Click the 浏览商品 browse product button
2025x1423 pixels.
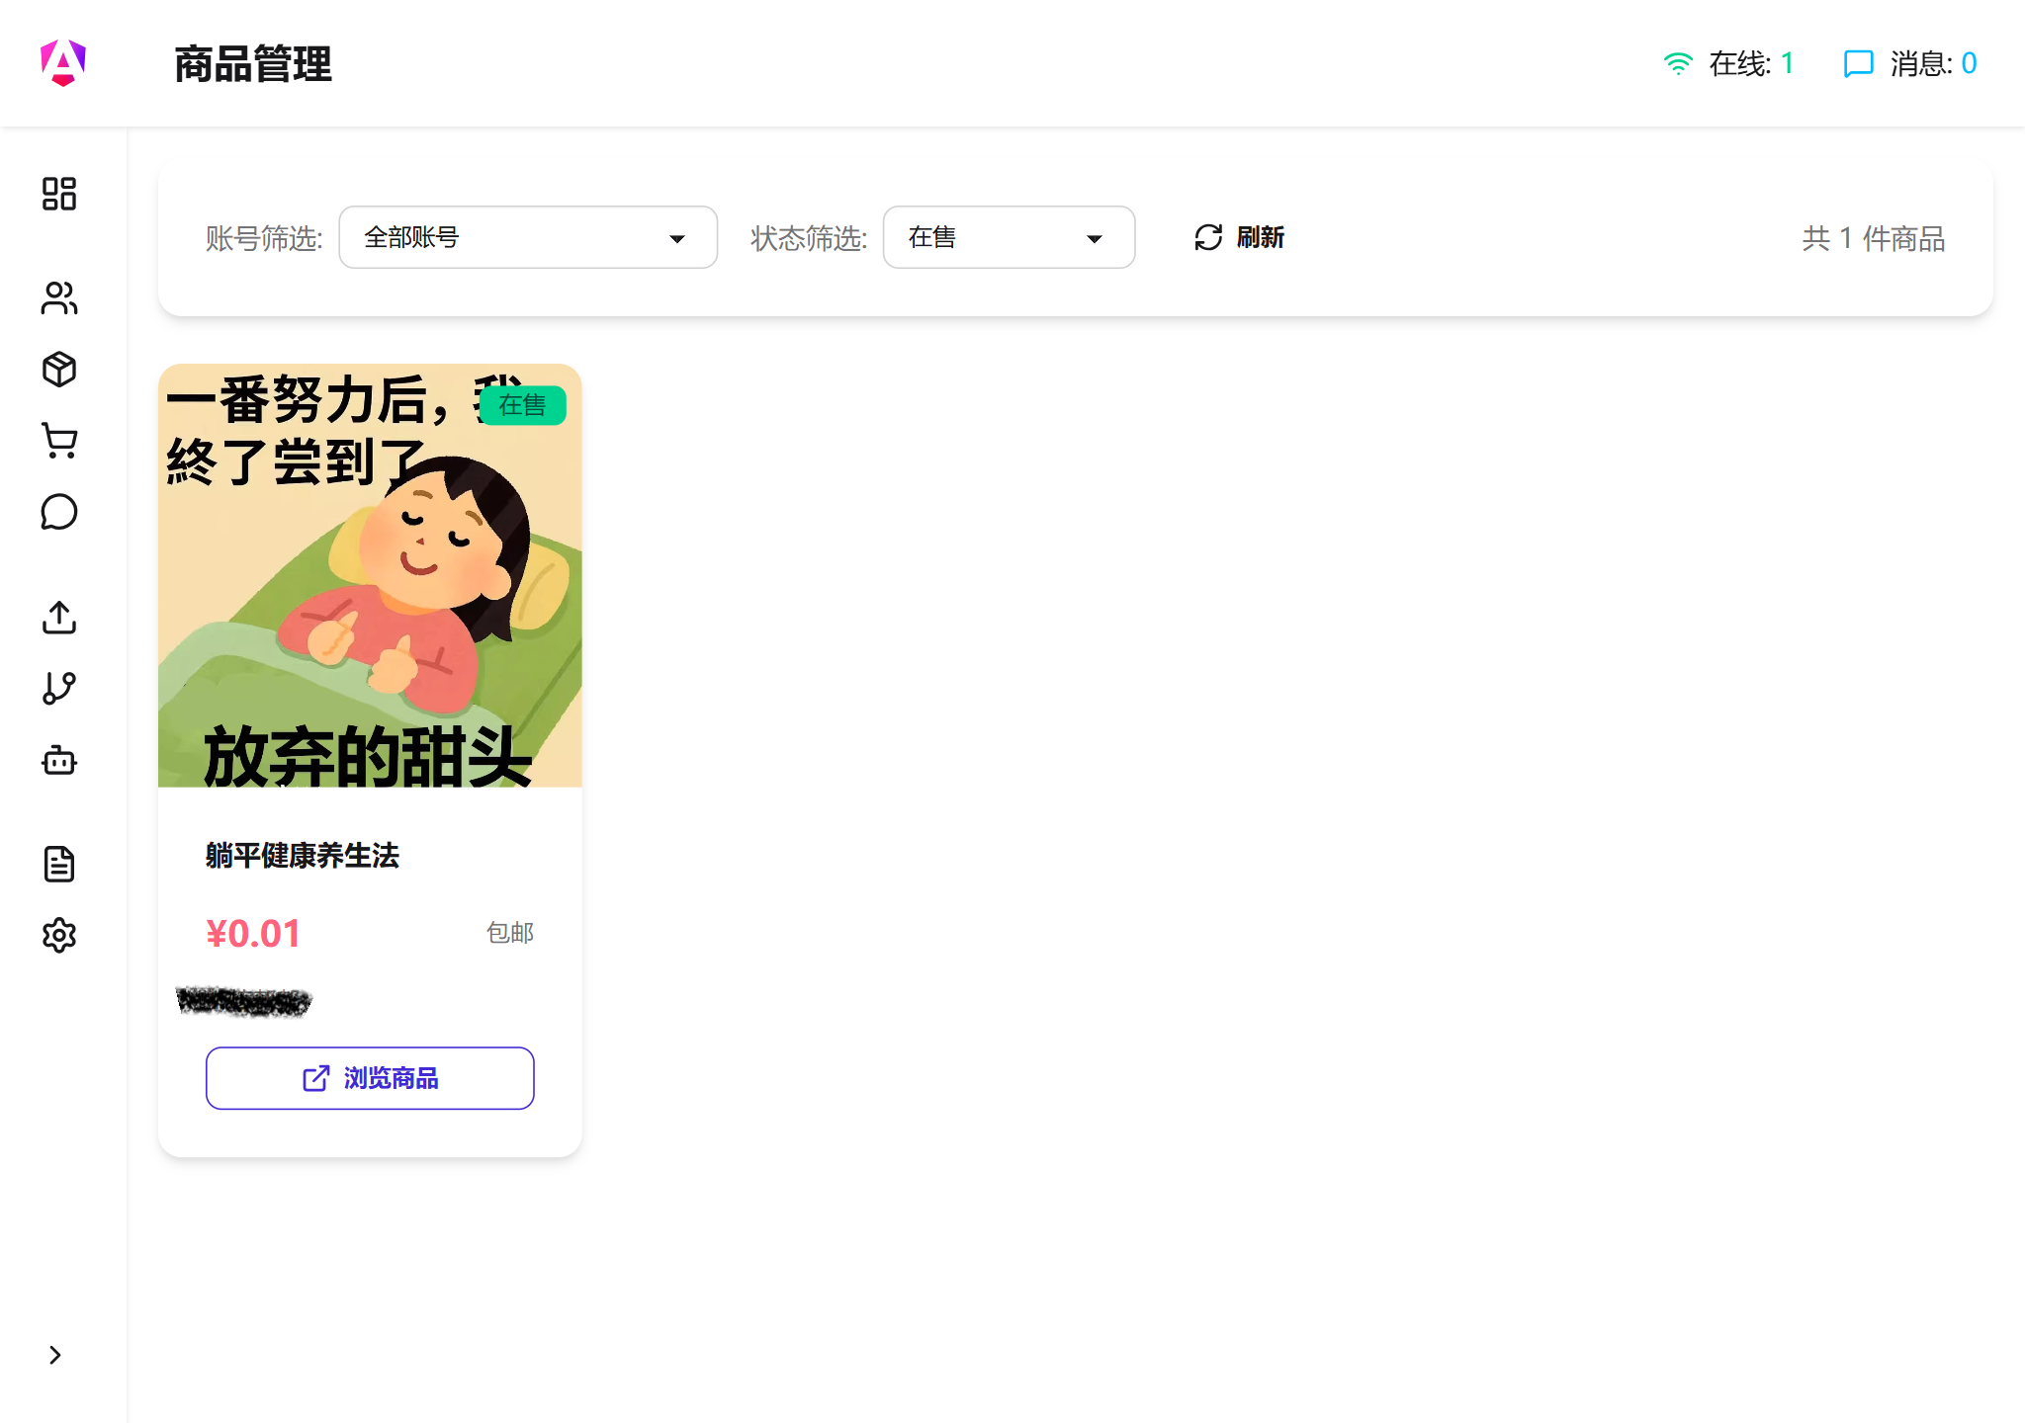click(369, 1078)
